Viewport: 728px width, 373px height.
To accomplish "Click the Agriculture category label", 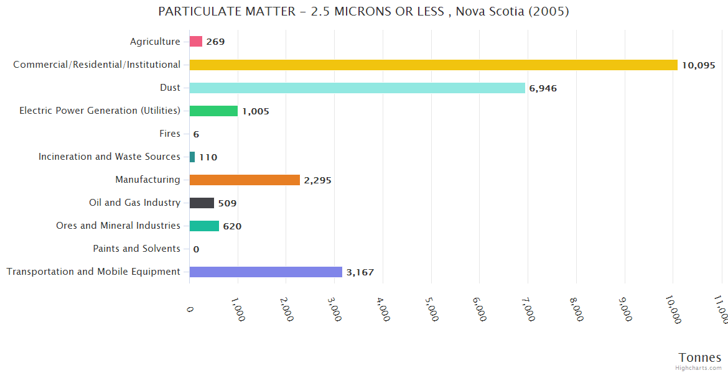I will [x=155, y=42].
